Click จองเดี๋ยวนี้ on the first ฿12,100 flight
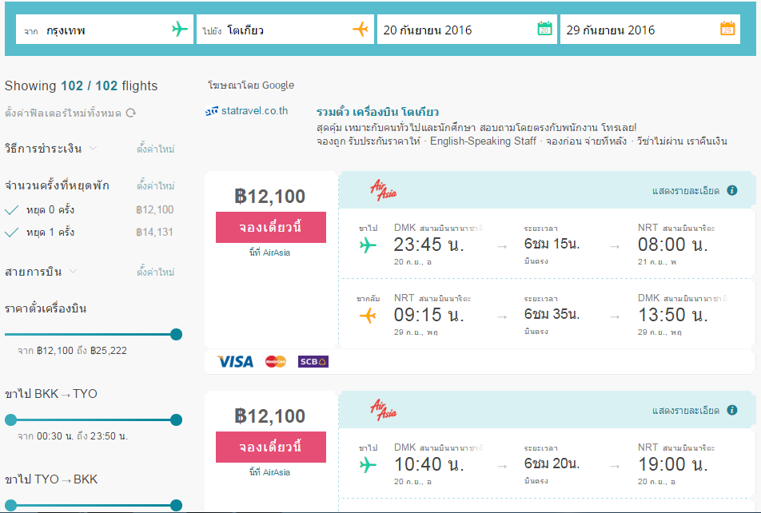The width and height of the screenshot is (761, 513). (271, 227)
